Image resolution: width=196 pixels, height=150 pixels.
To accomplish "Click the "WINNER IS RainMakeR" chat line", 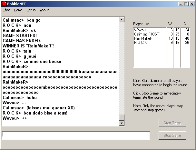I will pos(29,46).
